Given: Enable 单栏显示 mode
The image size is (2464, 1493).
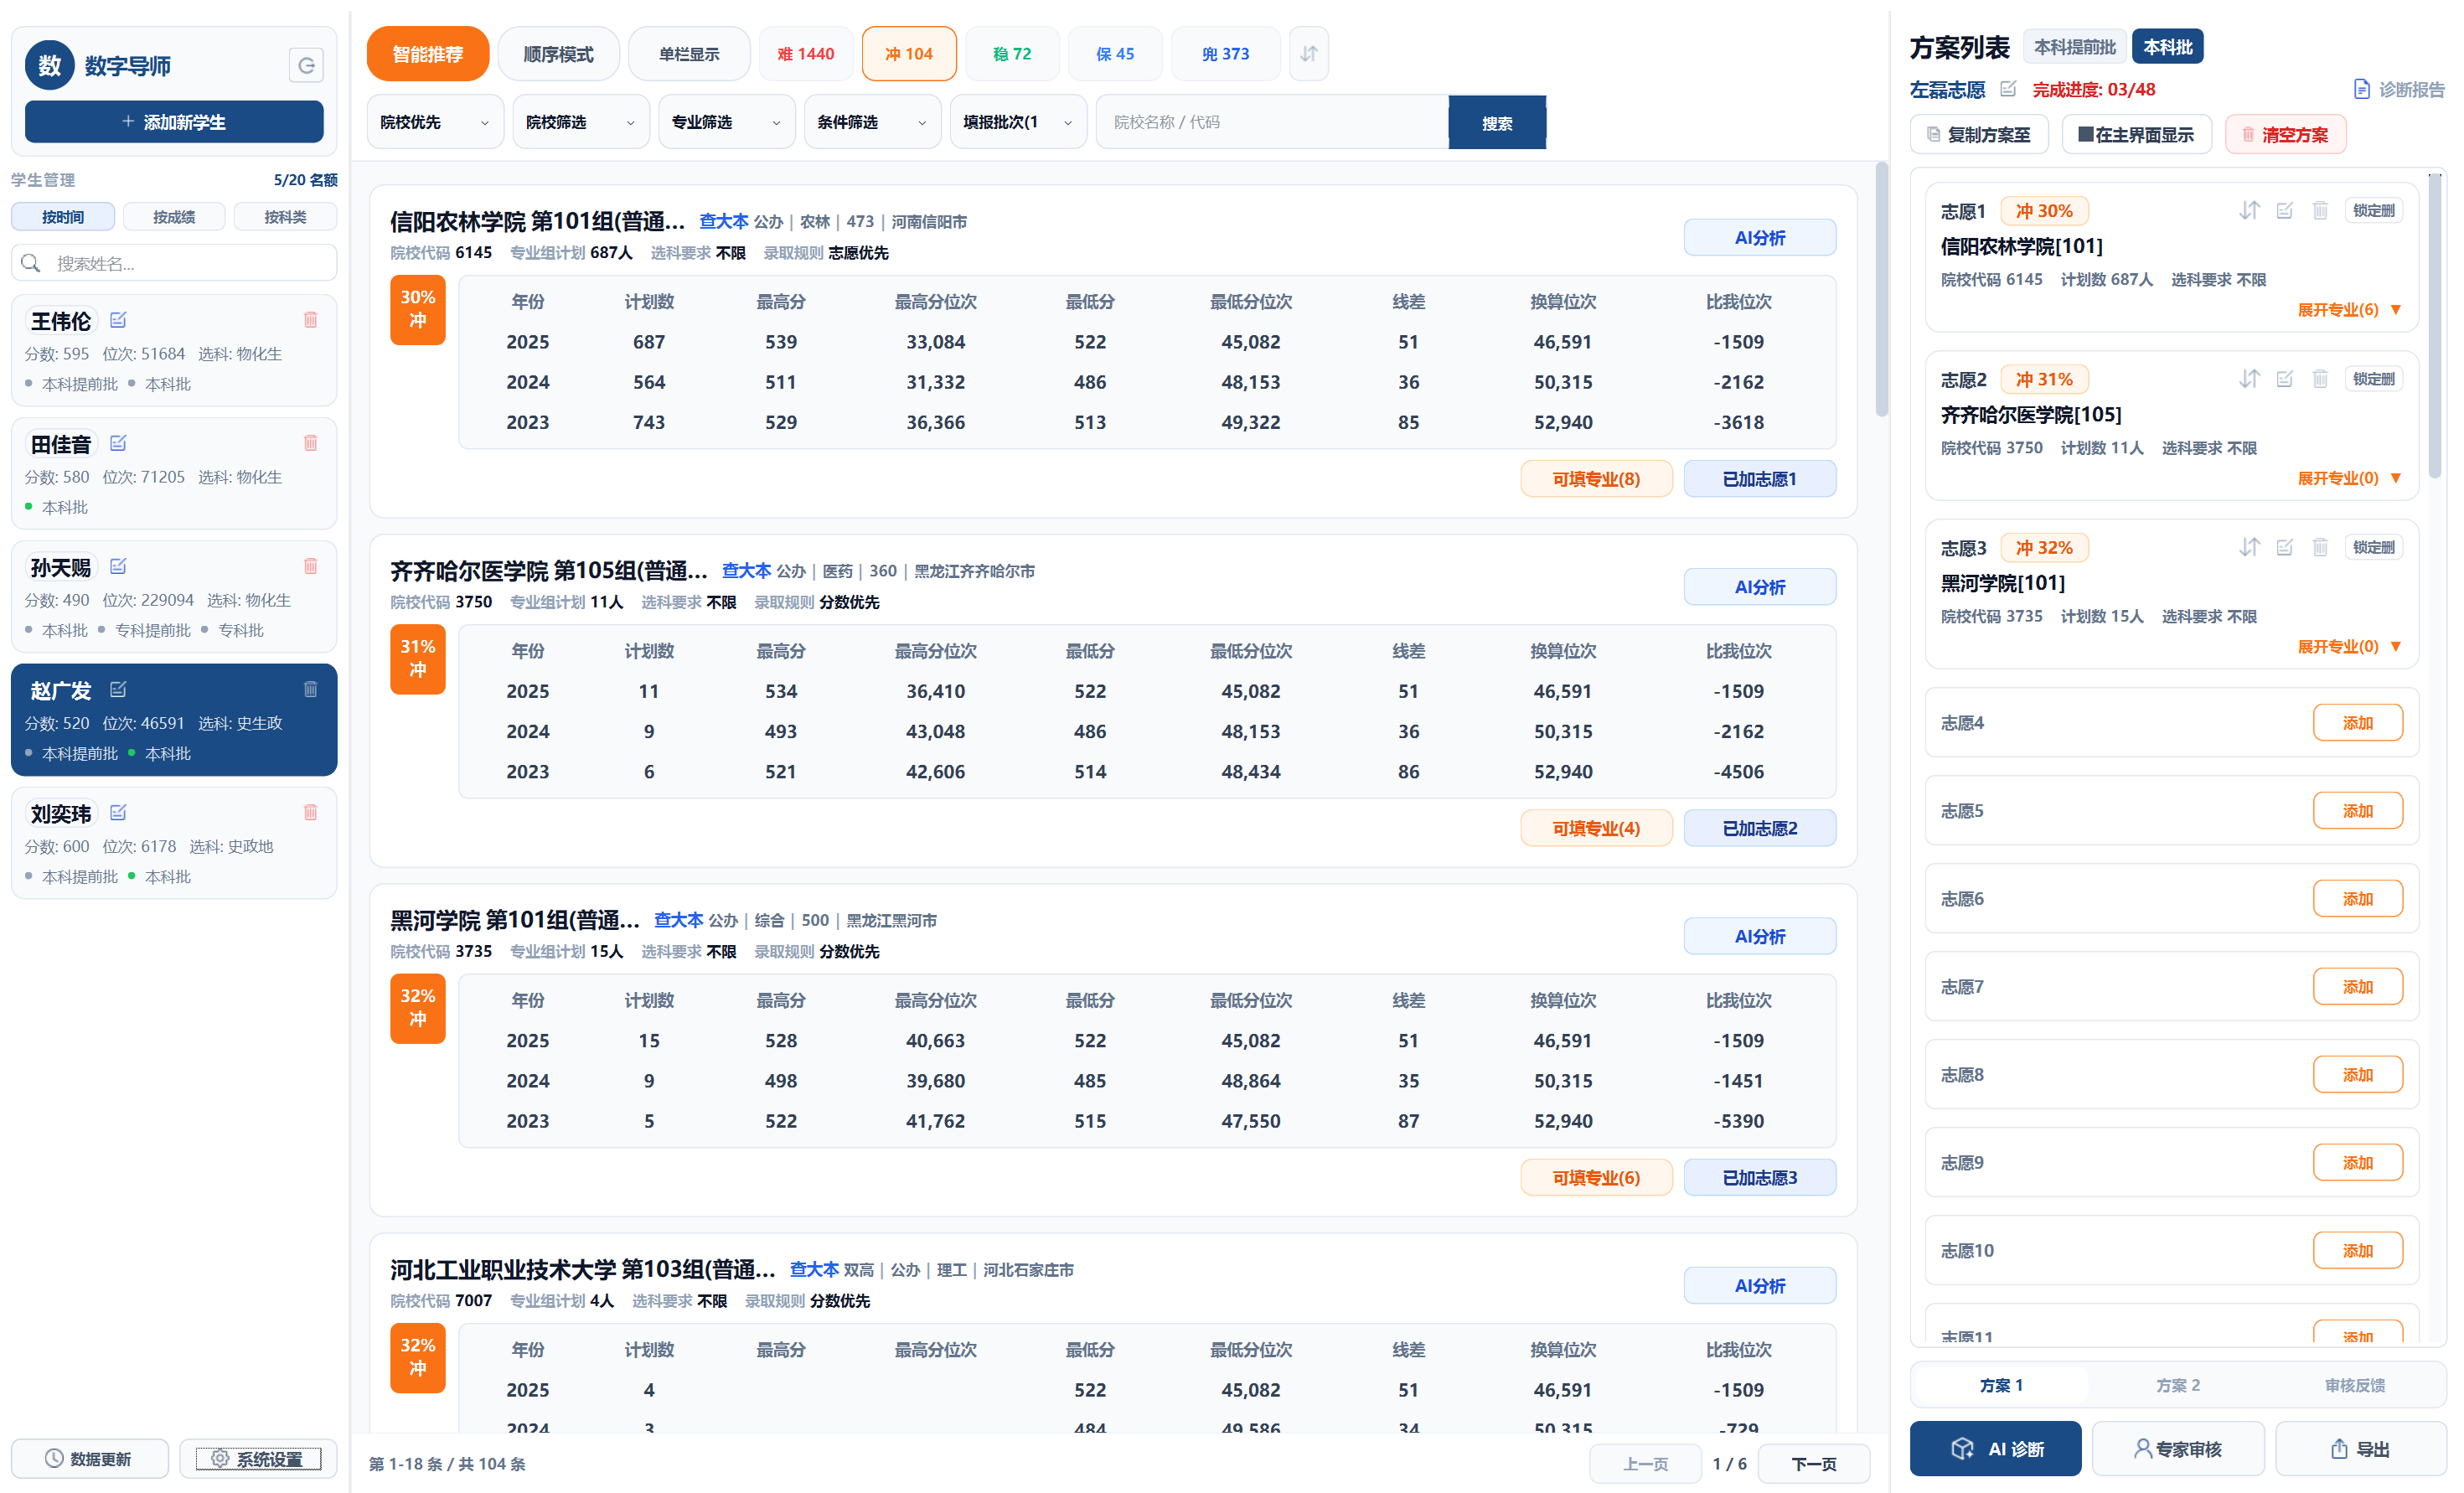Looking at the screenshot, I should click(689, 54).
